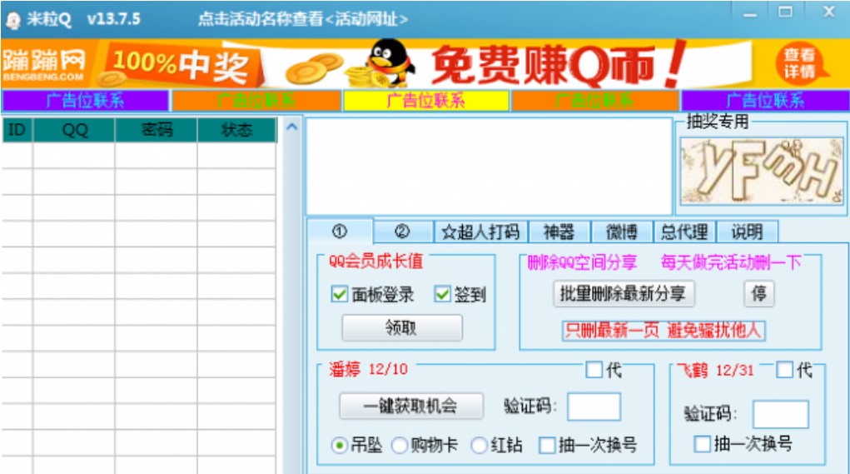Click 一键获取机会 button
Viewport: 850px width, 474px height.
[x=411, y=406]
